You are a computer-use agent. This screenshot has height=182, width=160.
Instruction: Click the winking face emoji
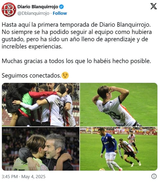point(65,75)
